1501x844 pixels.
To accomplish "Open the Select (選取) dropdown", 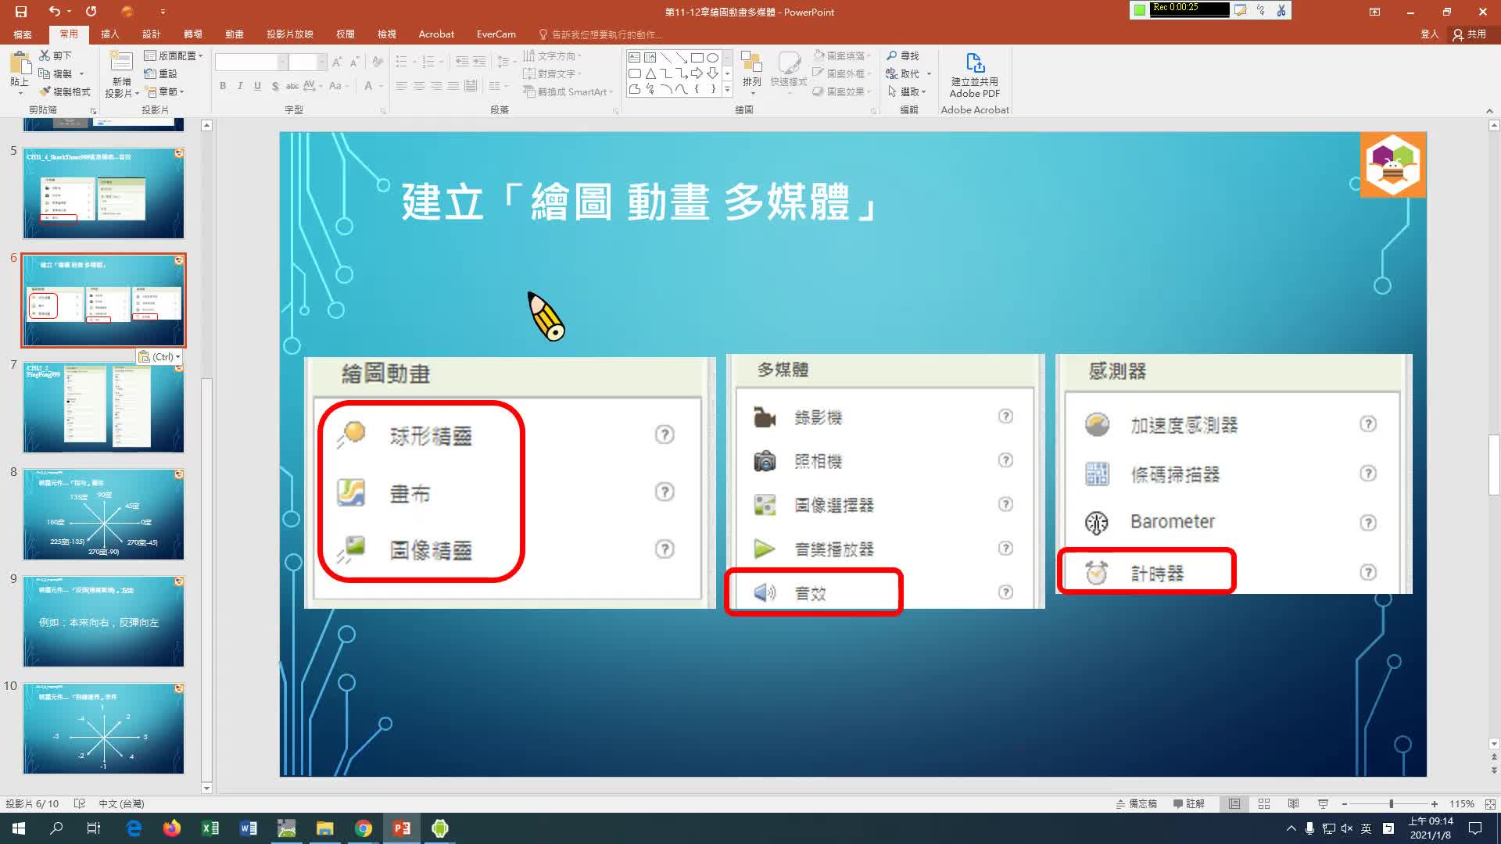I will (x=907, y=91).
